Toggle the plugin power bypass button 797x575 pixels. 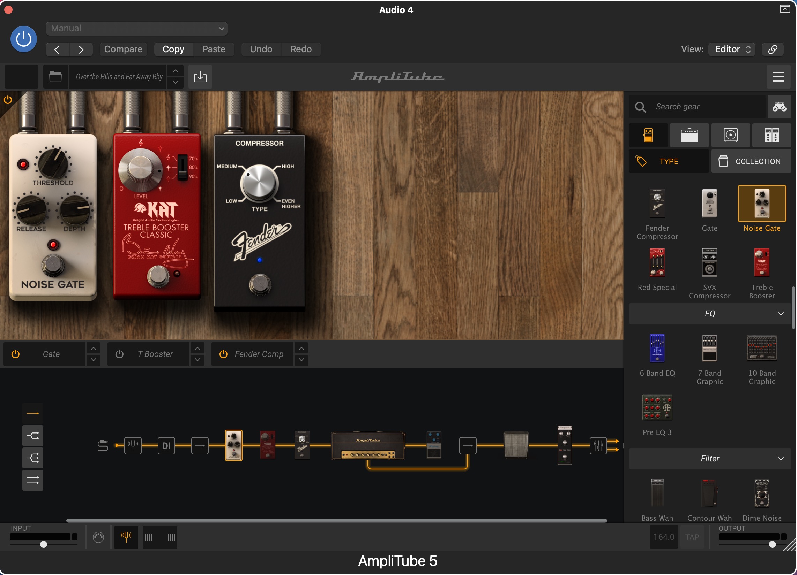pos(23,39)
